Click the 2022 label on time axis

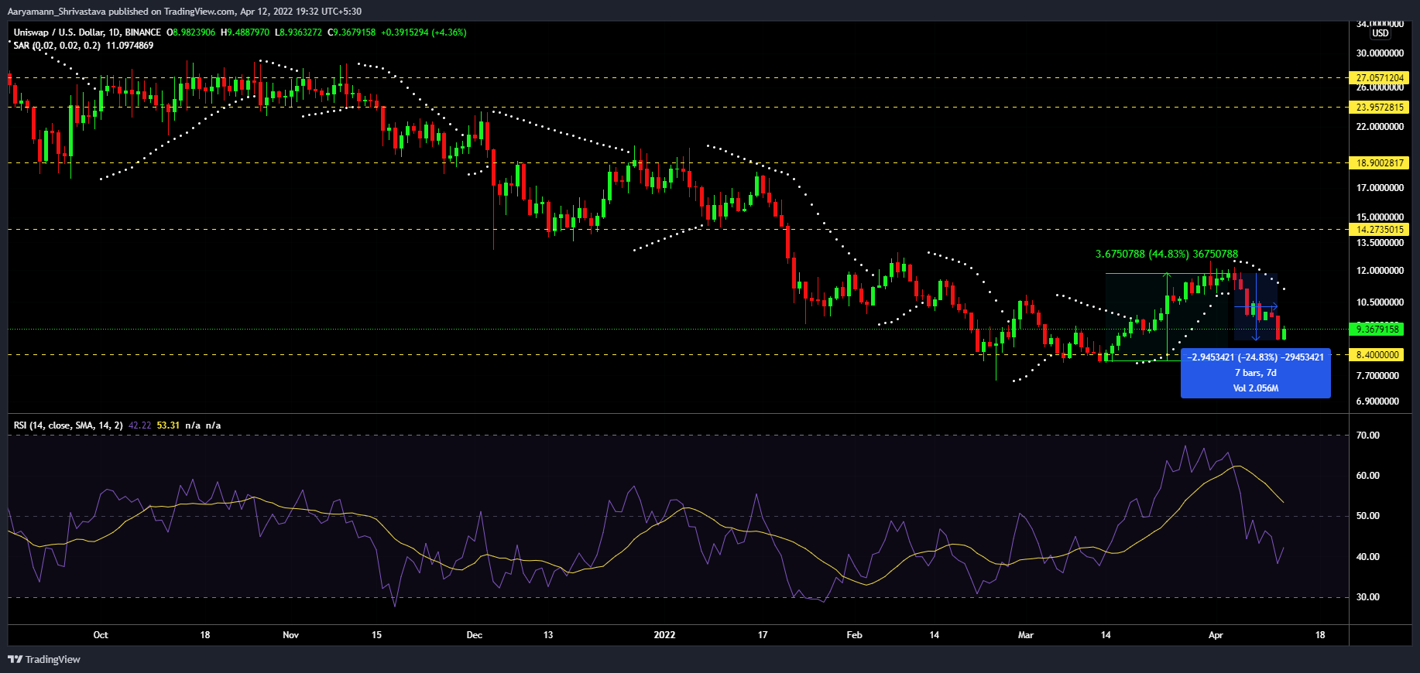(664, 635)
